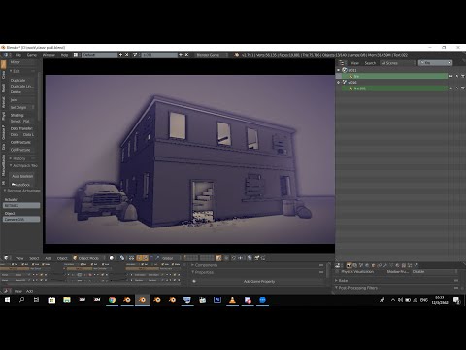This screenshot has height=350, width=466.
Task: Open Microsoft Store from taskbar
Action: tap(51, 300)
